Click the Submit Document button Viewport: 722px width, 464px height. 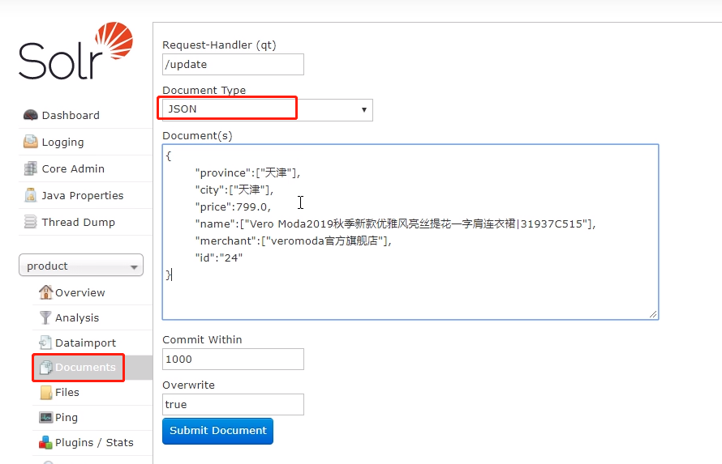(217, 431)
